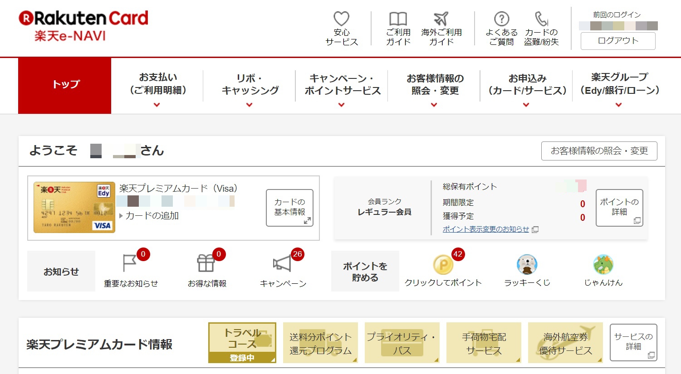Open クリックしてポイント coin icon
This screenshot has height=374, width=681.
[x=443, y=264]
